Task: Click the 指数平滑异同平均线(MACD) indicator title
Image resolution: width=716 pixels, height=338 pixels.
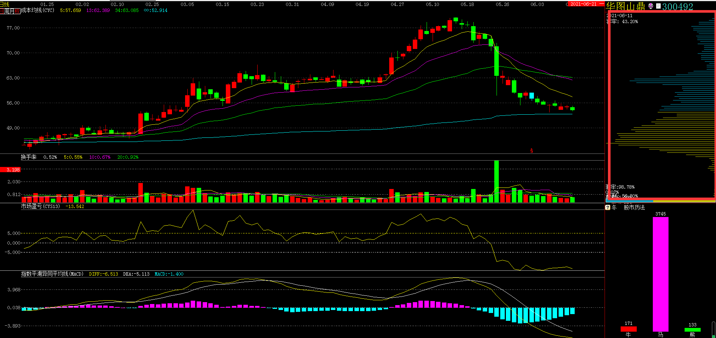Action: click(52, 274)
